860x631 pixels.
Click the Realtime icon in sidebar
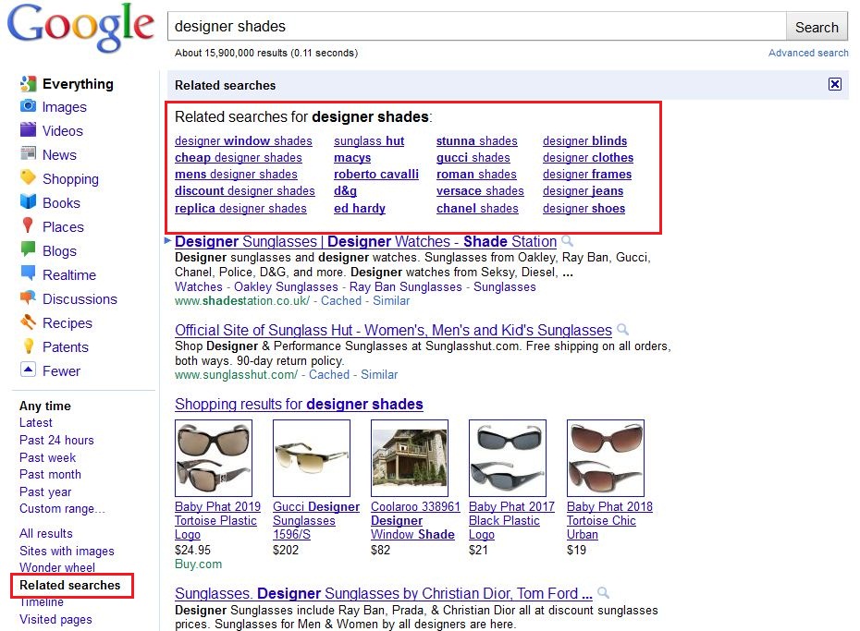tap(28, 273)
